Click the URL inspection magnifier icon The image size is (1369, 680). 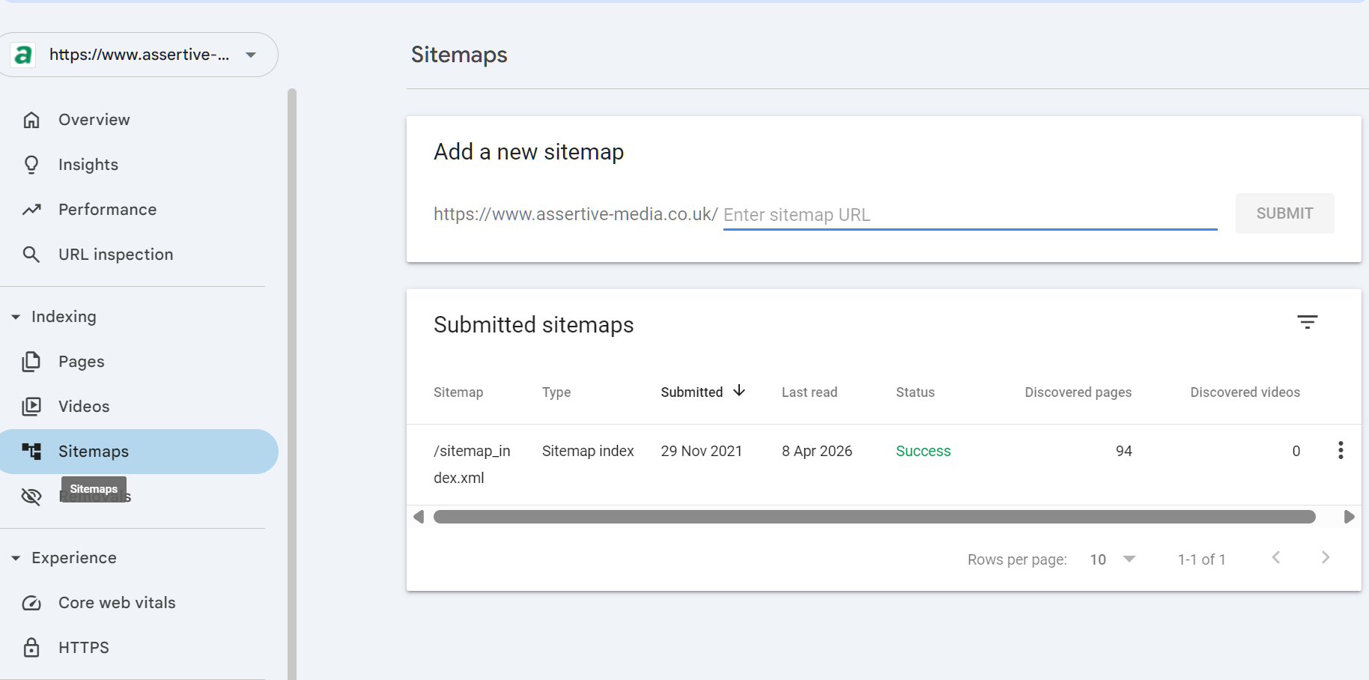click(31, 255)
